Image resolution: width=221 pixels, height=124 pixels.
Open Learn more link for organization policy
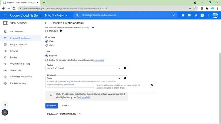69,85
